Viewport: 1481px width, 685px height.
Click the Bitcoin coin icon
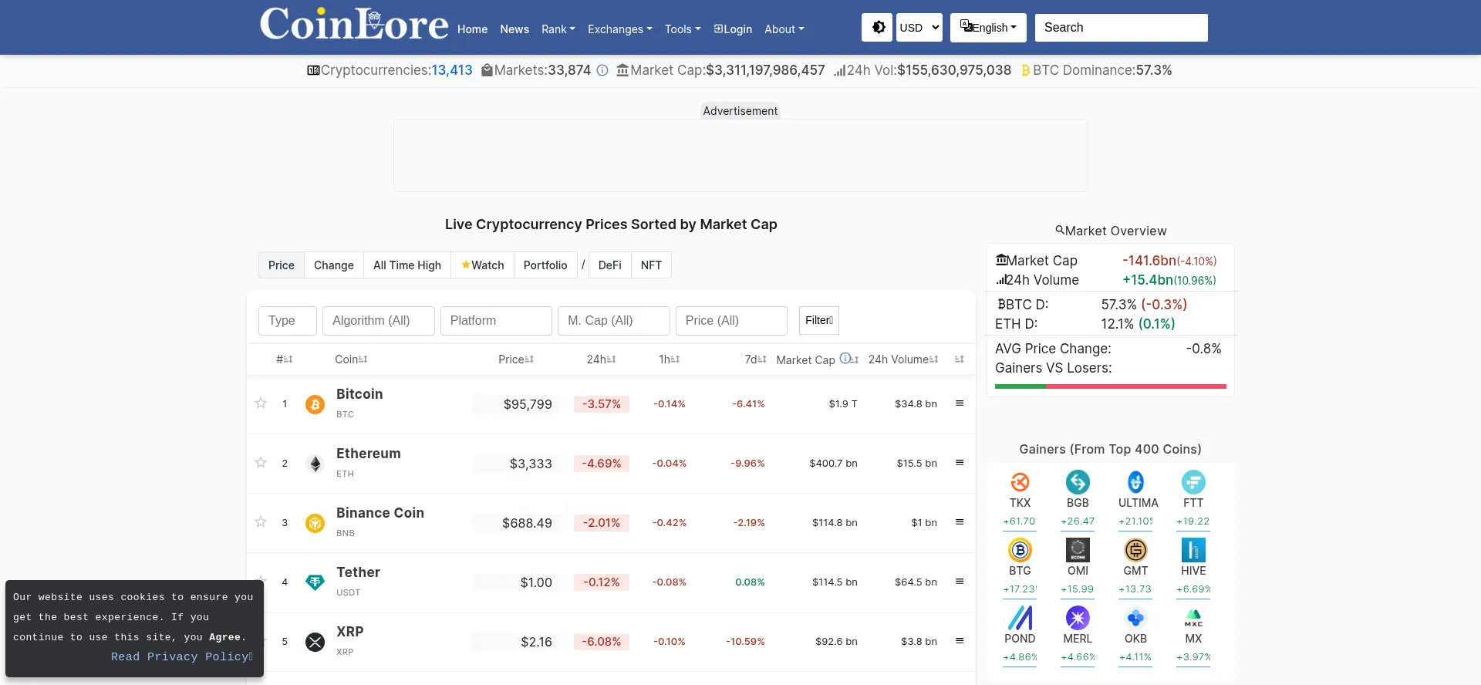pyautogui.click(x=315, y=404)
